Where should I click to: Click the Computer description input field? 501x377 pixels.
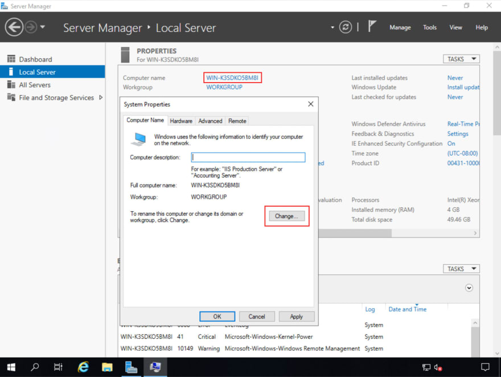point(248,157)
